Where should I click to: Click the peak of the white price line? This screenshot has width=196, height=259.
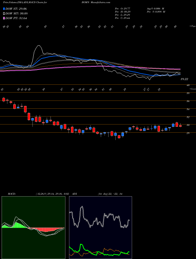(x=38, y=46)
